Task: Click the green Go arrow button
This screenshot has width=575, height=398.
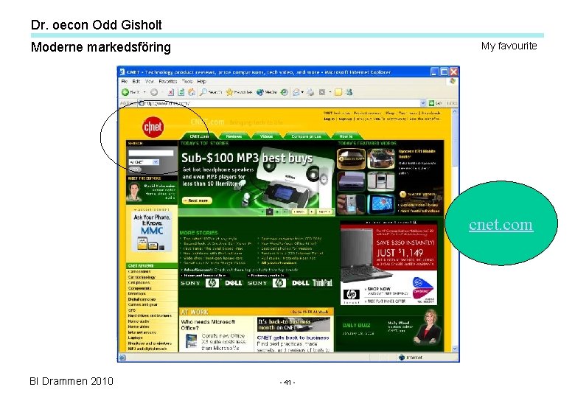Action: 431,103
